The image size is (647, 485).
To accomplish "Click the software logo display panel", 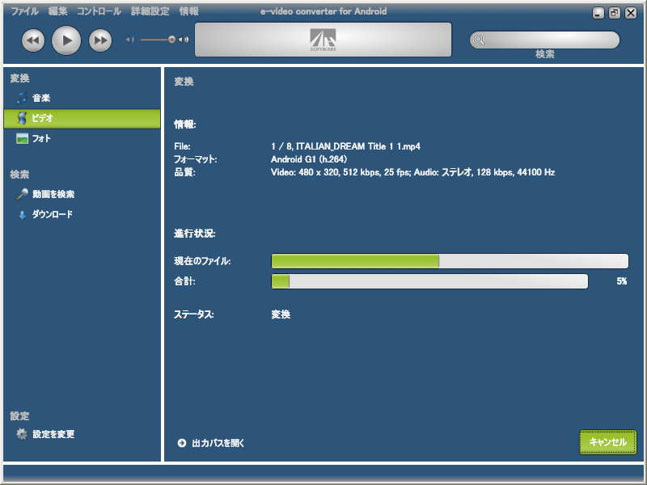I will (323, 40).
